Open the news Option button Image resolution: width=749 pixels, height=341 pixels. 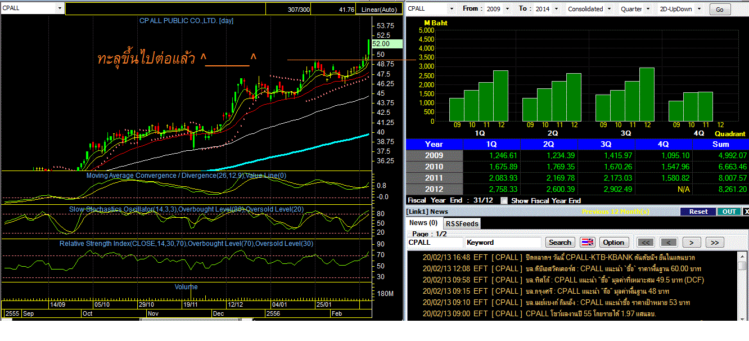(x=613, y=243)
